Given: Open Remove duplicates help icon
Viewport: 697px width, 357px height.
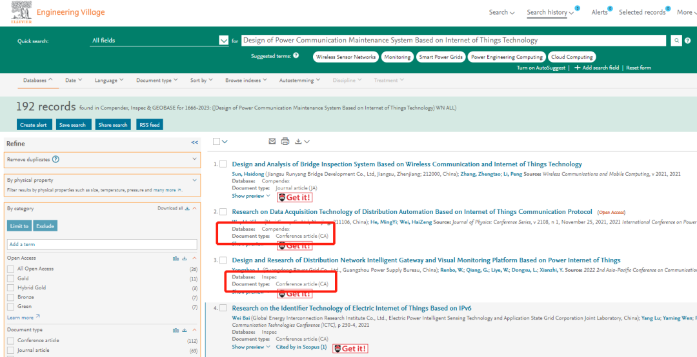Looking at the screenshot, I should pyautogui.click(x=56, y=159).
